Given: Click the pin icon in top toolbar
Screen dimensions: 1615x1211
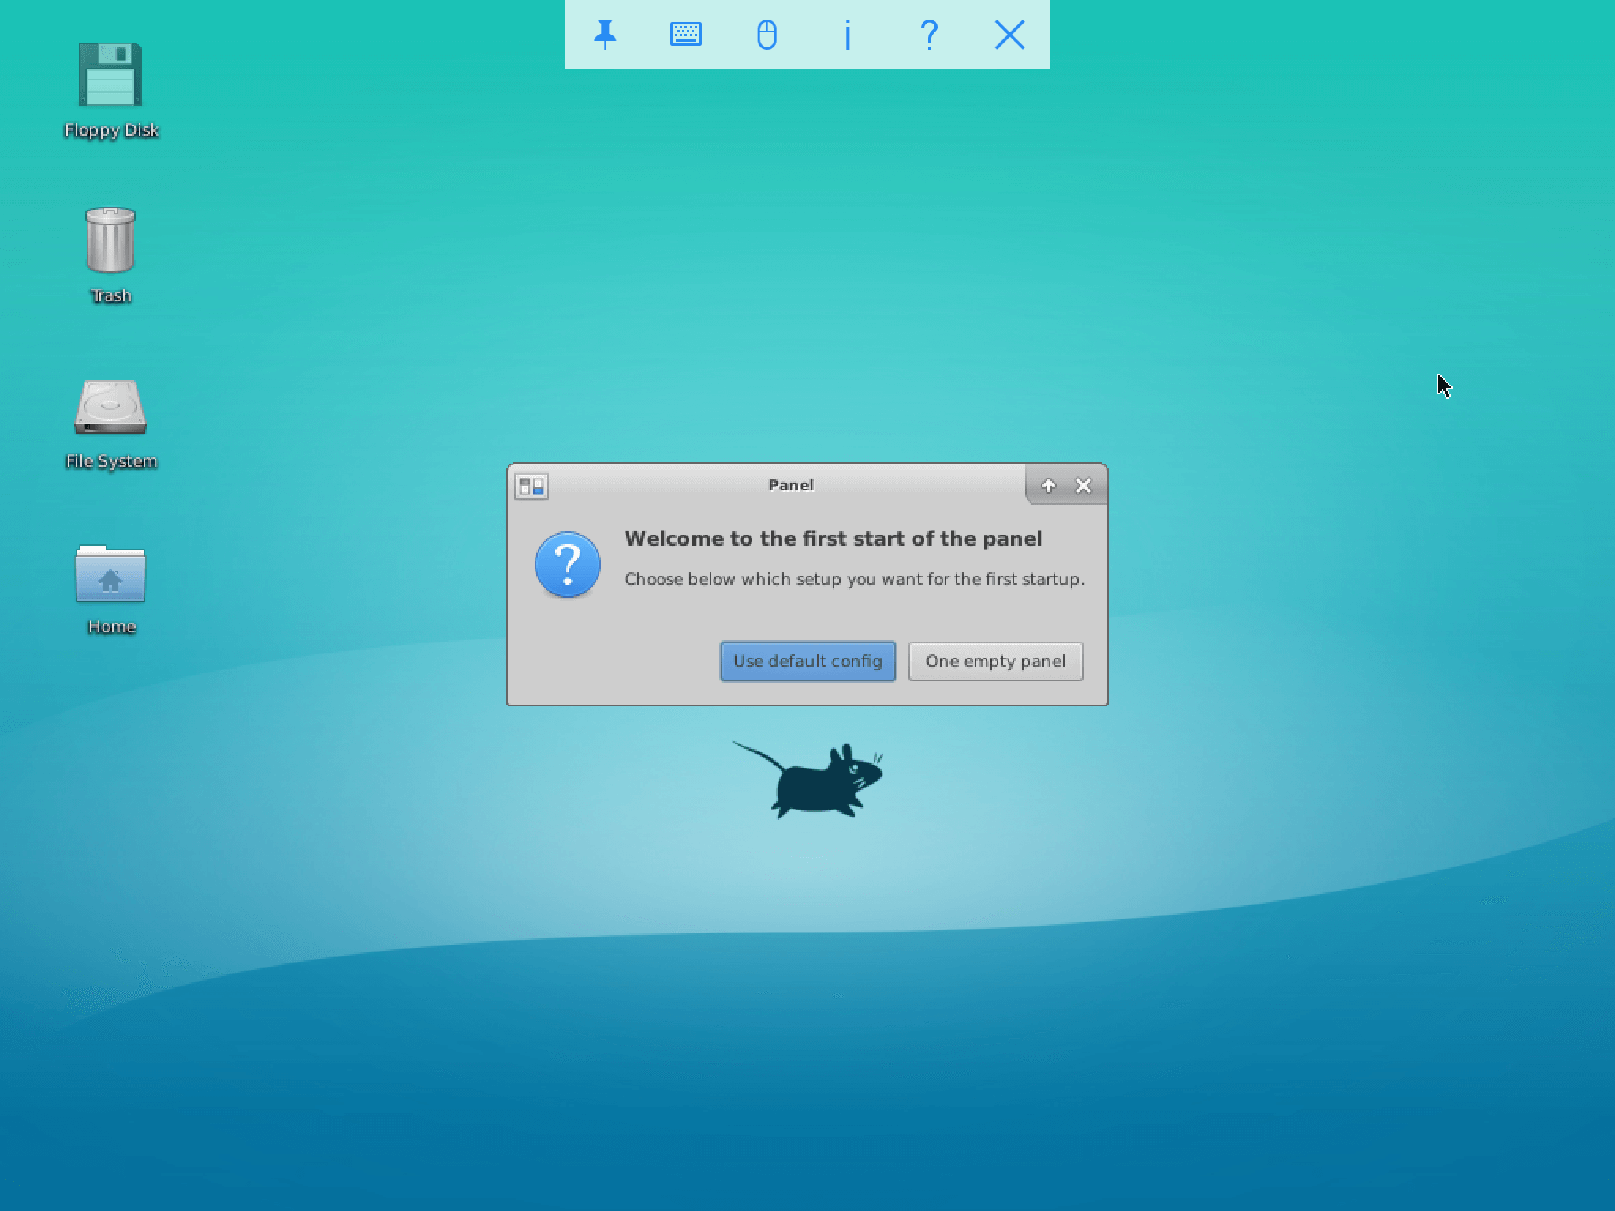Looking at the screenshot, I should click(605, 35).
